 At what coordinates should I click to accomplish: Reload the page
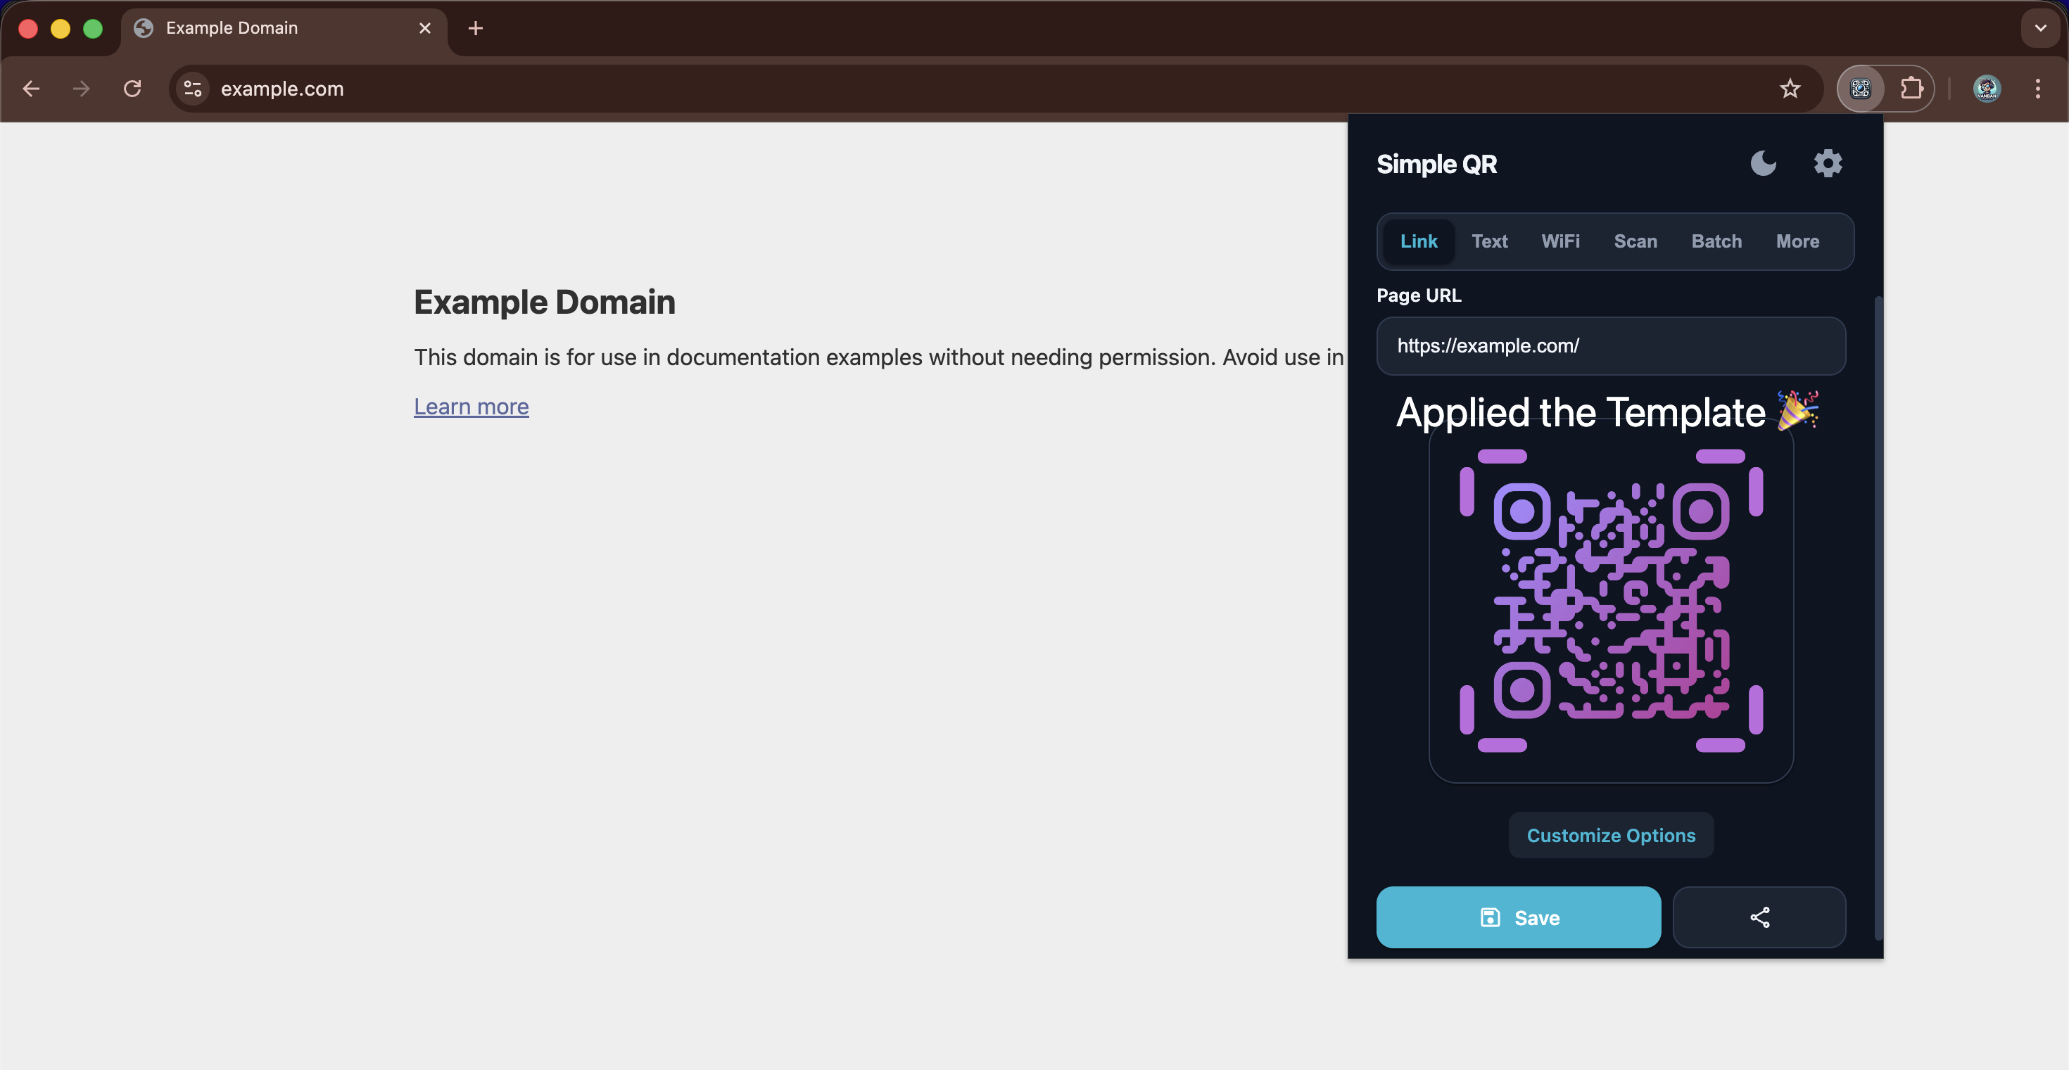pyautogui.click(x=132, y=89)
